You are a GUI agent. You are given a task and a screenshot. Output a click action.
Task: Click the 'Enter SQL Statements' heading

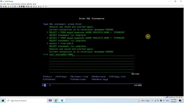coord(92,18)
